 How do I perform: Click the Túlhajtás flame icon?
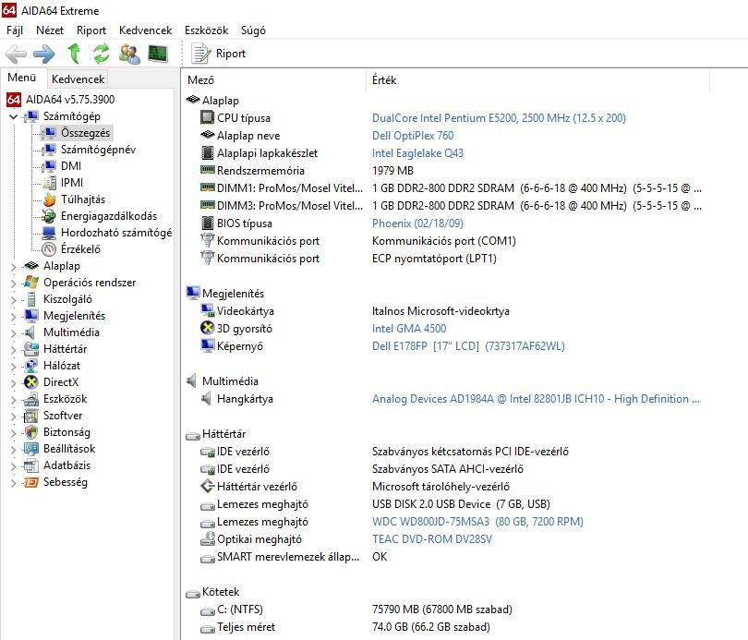pyautogui.click(x=49, y=199)
